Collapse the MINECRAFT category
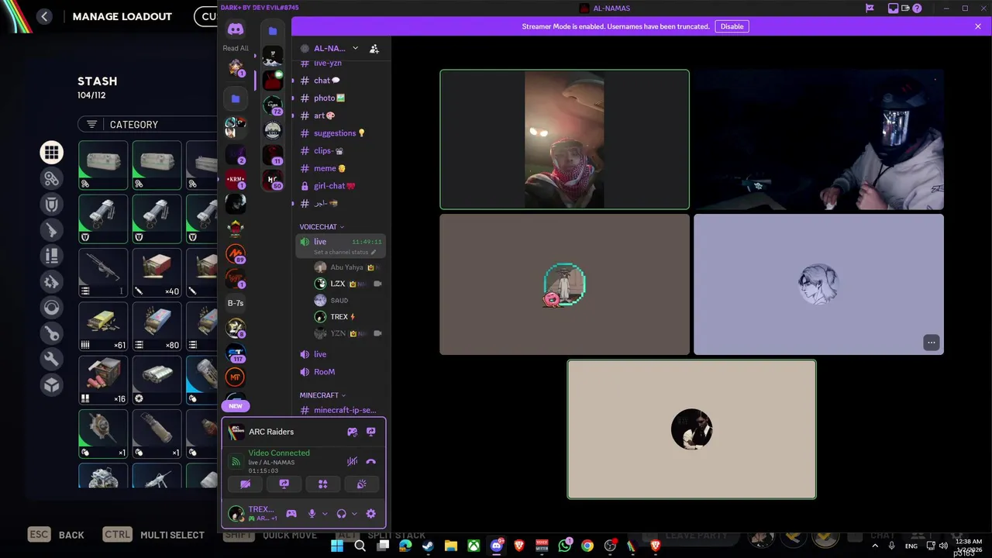Screen dimensions: 992x558 322,395
